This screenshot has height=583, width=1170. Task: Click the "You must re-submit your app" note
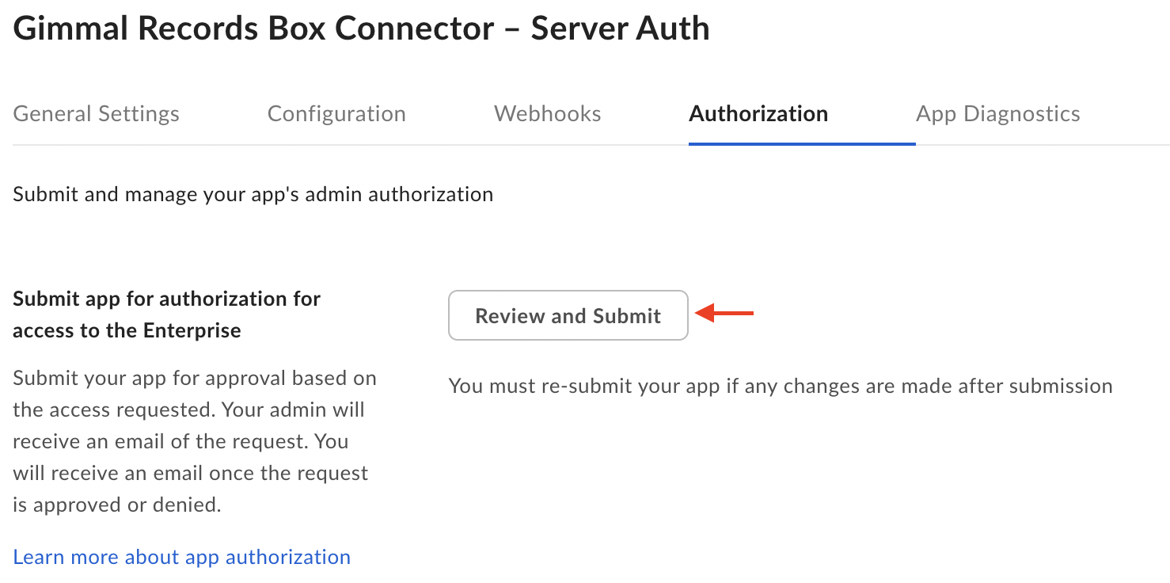pyautogui.click(x=780, y=386)
